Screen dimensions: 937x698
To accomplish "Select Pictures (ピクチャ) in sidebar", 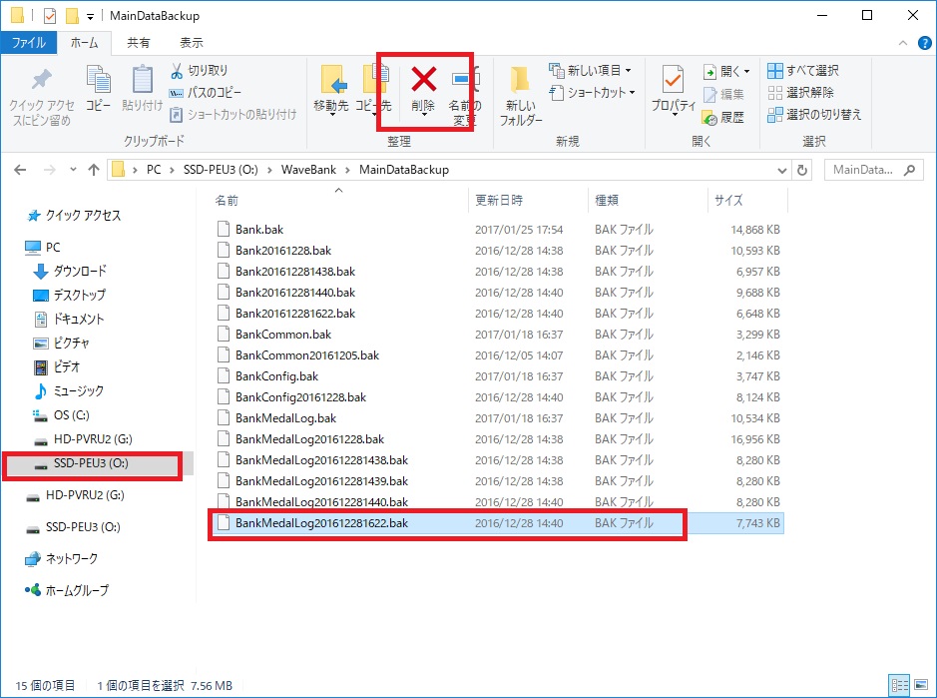I will point(62,343).
